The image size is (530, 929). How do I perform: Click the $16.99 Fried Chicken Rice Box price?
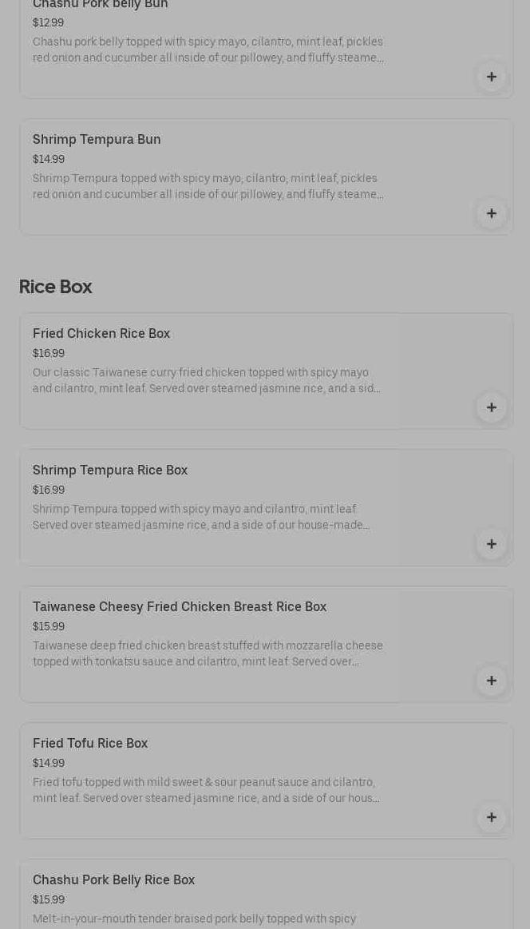tap(49, 354)
